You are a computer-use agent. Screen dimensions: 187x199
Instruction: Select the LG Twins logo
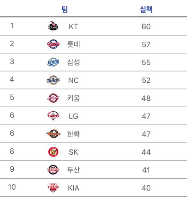[53, 116]
